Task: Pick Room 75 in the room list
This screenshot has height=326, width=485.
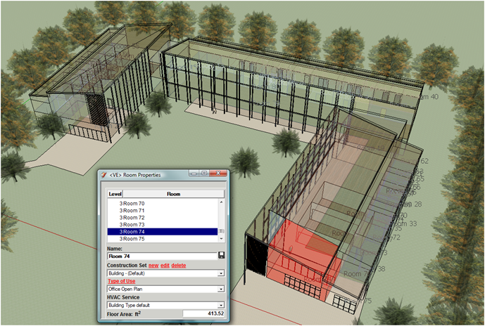Action: coord(134,238)
